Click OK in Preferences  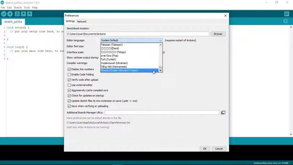pos(205,148)
